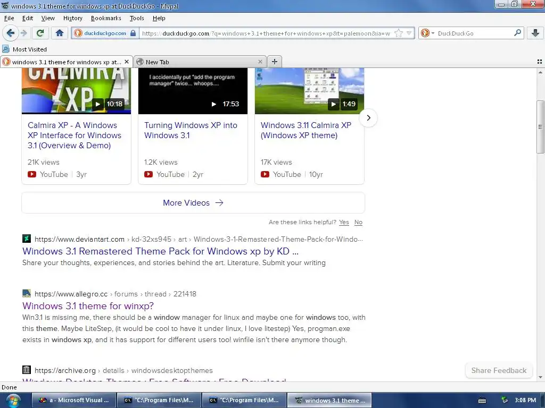The image size is (545, 408).
Task: Click the Share Feedback button
Action: point(499,370)
